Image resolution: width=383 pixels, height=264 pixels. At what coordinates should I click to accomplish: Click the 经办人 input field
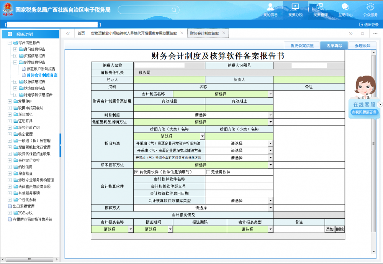pos(169,80)
